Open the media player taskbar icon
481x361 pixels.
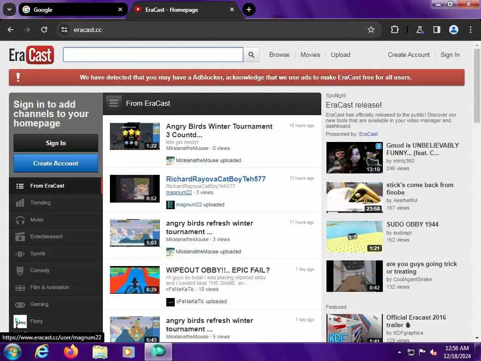(x=129, y=352)
